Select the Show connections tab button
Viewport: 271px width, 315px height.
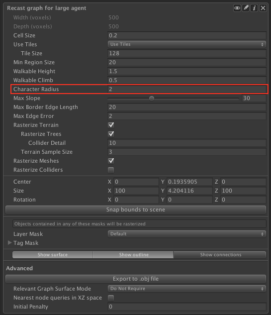[220, 255]
